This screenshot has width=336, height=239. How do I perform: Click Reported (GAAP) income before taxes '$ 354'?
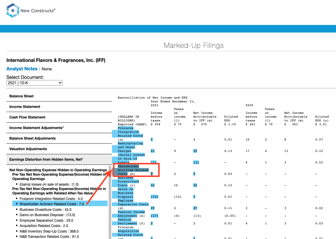156,124
